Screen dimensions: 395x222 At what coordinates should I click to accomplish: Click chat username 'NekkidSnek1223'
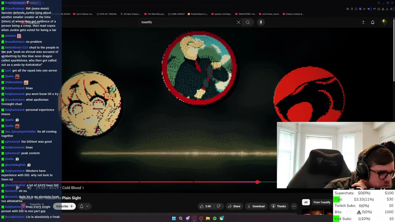pos(16,47)
